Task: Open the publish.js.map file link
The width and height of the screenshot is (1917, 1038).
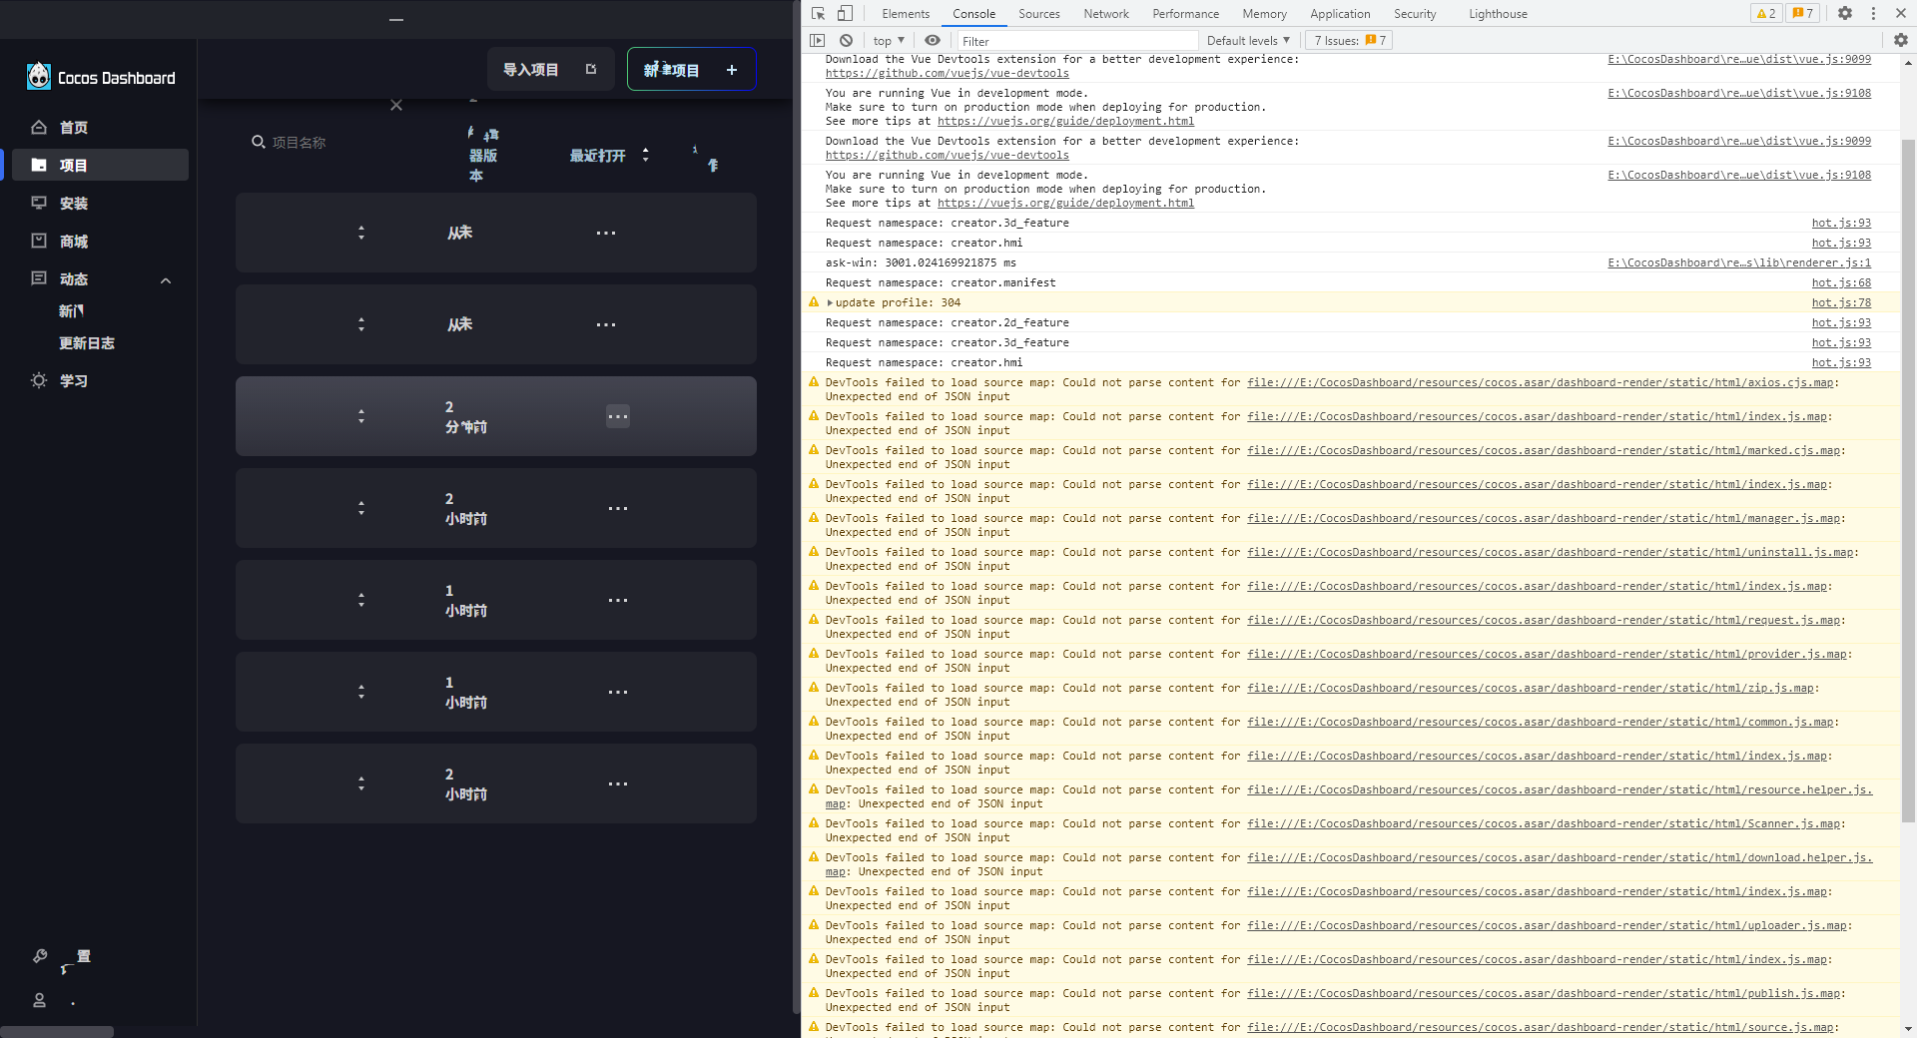Action: tap(1544, 993)
